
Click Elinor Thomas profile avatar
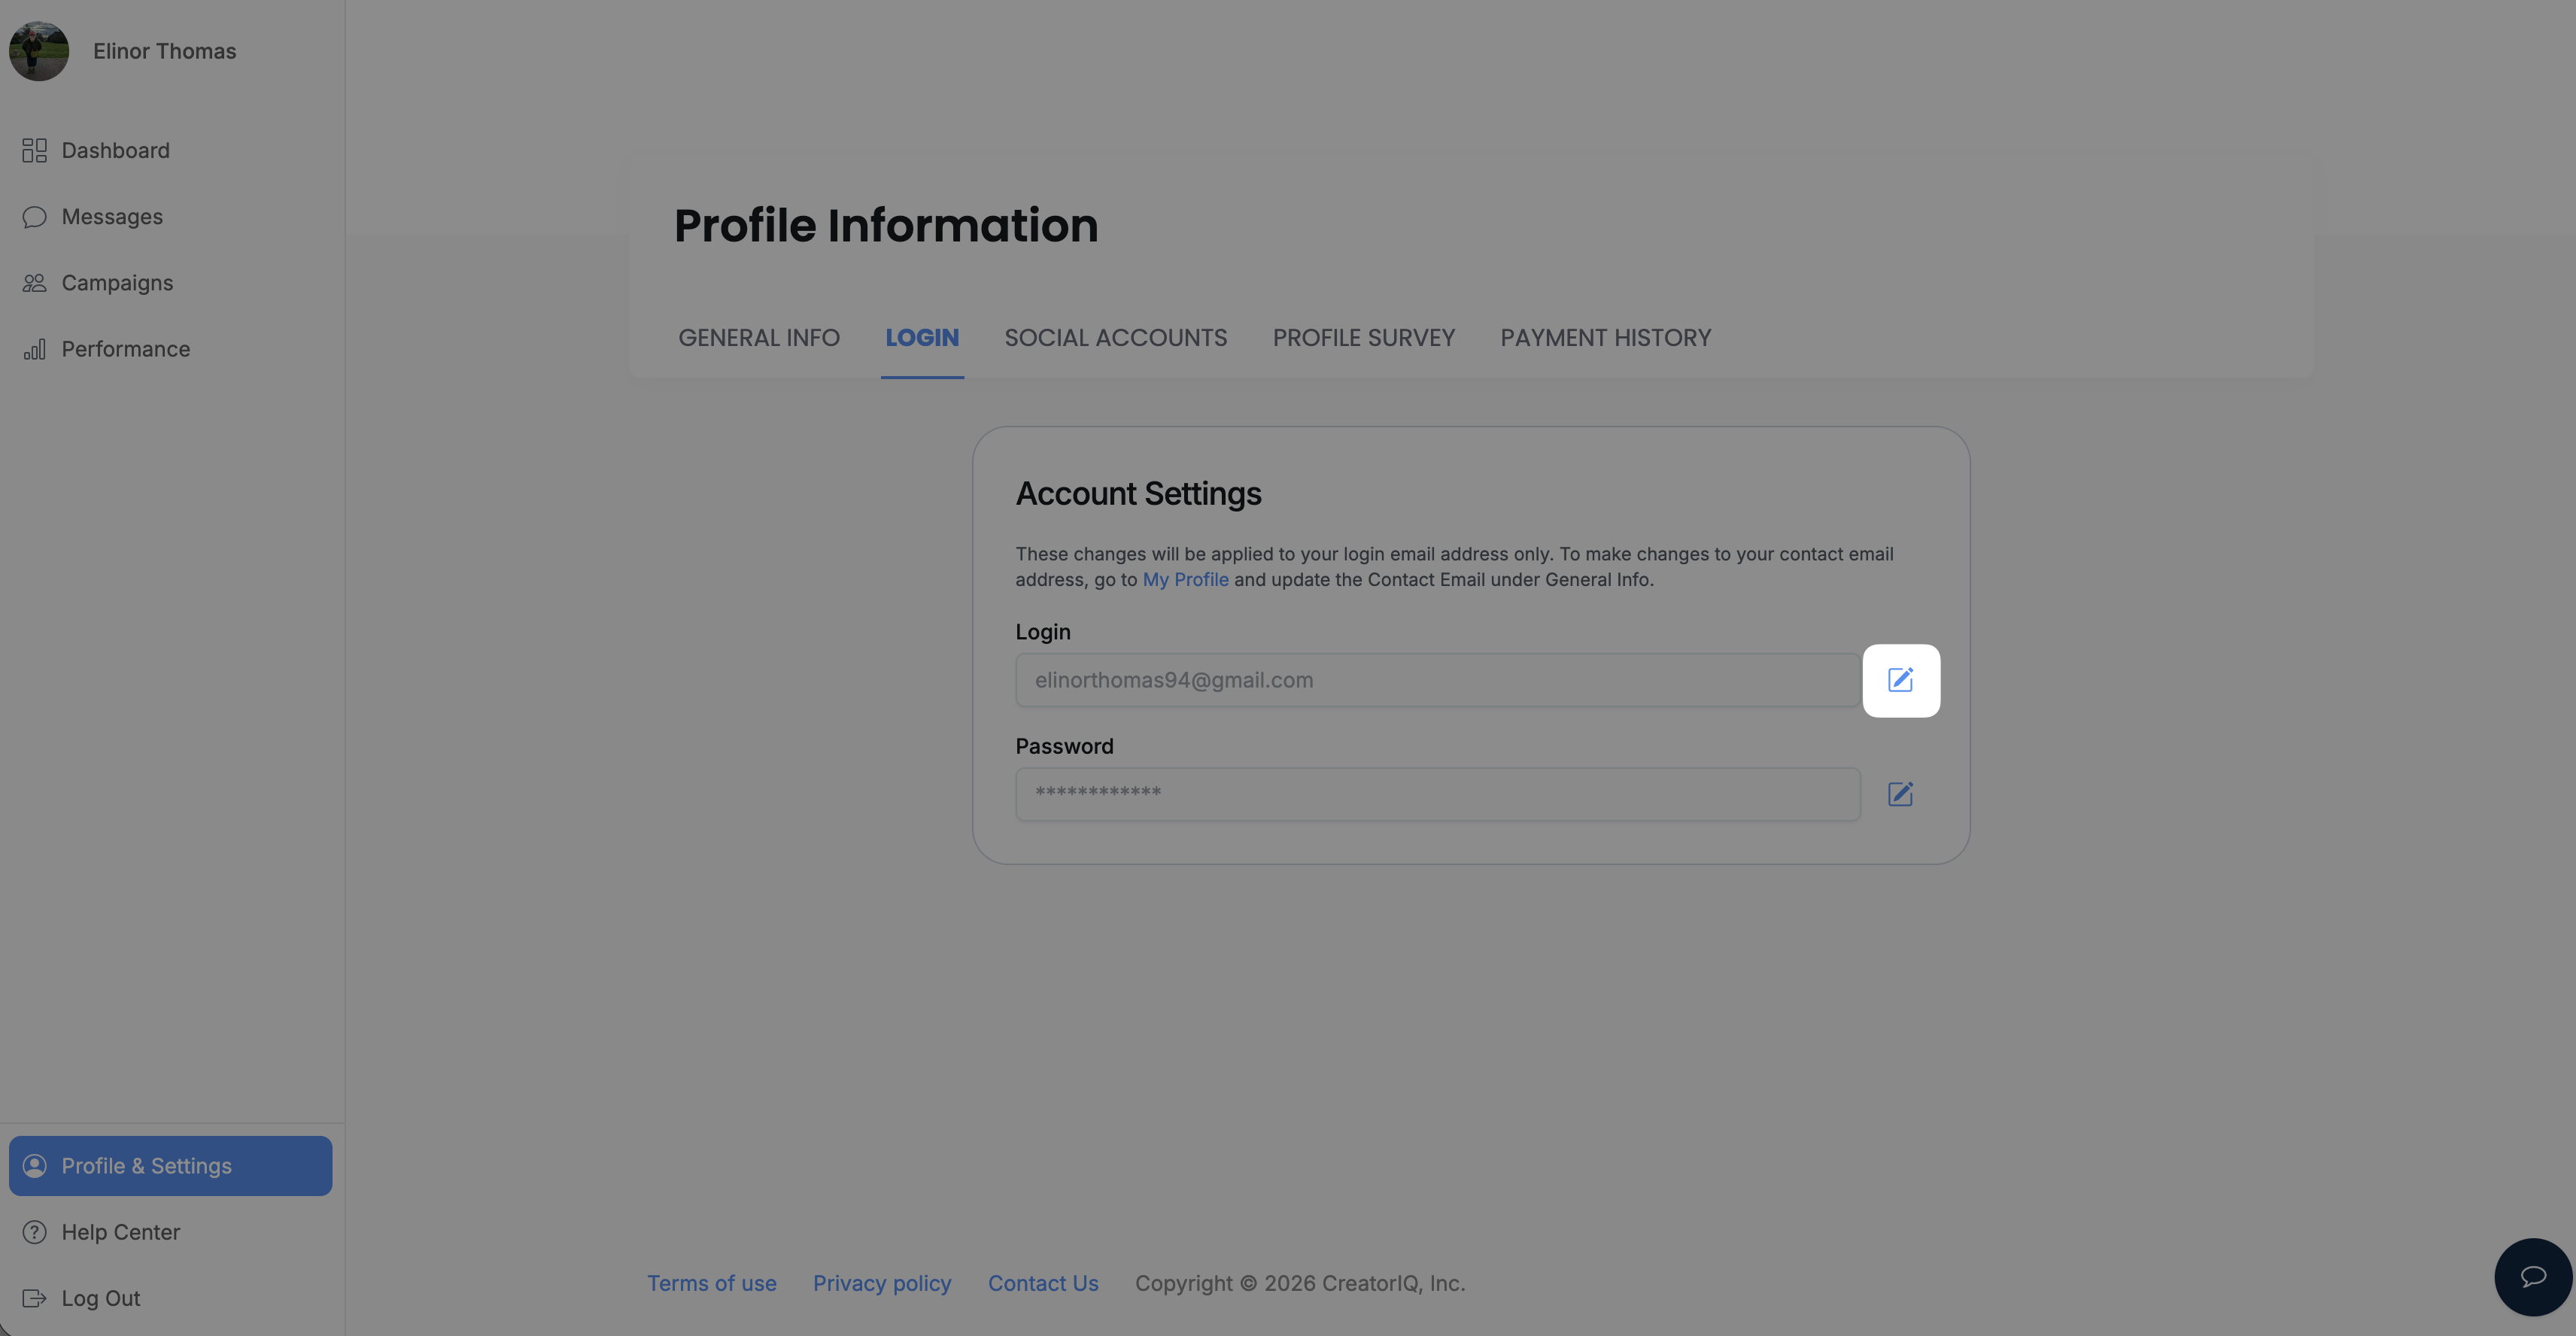coord(39,51)
